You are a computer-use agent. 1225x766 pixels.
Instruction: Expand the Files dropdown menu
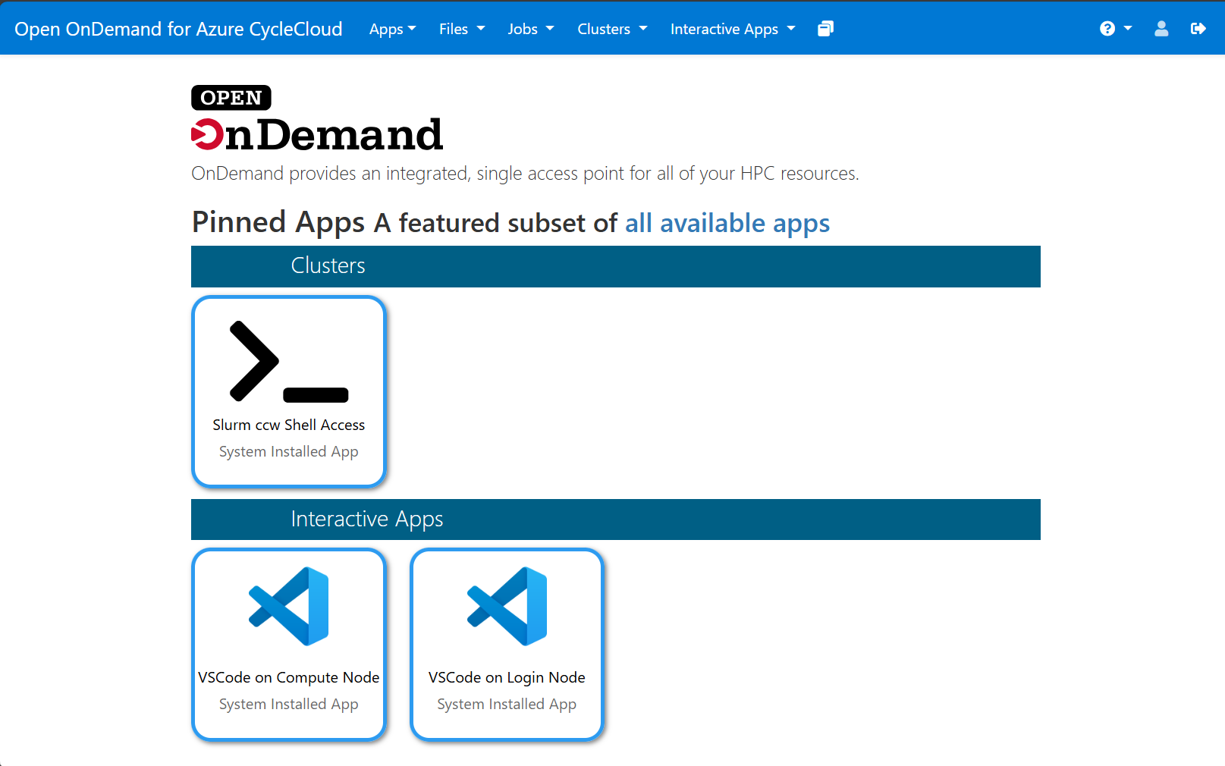point(462,29)
